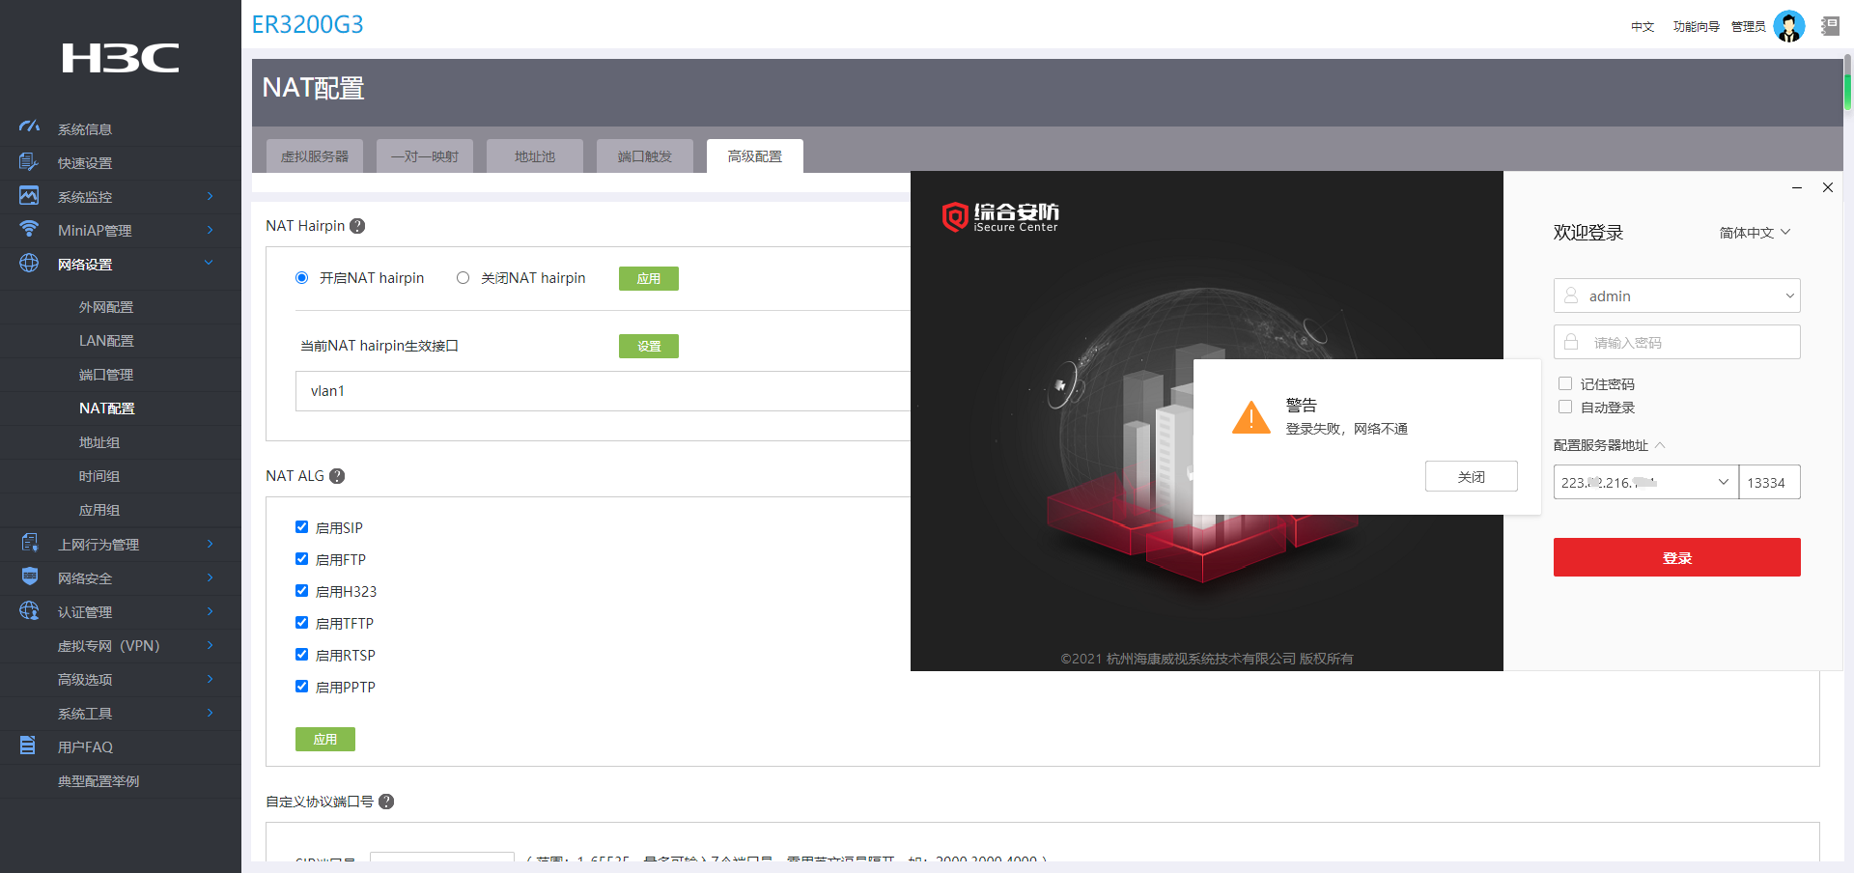Click 功能向导 link in header
The width and height of the screenshot is (1854, 873).
pyautogui.click(x=1697, y=27)
